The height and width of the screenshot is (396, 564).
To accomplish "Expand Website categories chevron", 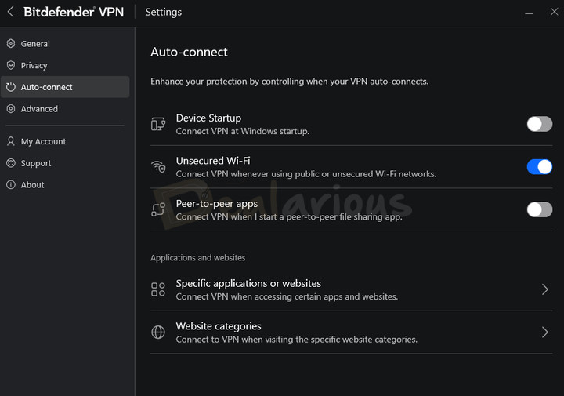I will [x=545, y=332].
